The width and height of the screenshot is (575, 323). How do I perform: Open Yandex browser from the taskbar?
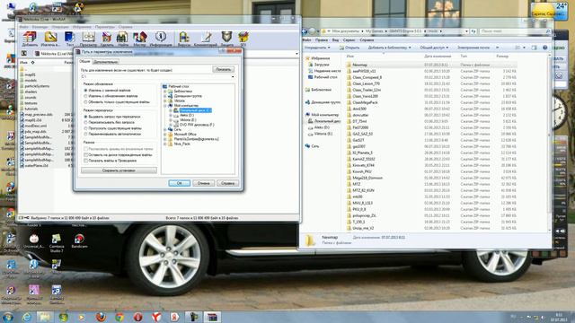coord(156,317)
